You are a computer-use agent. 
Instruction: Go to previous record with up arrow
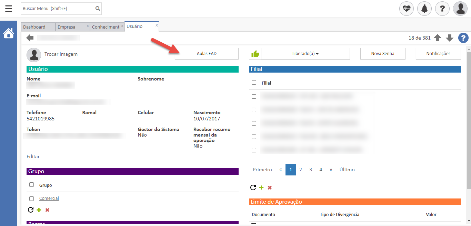(x=438, y=38)
